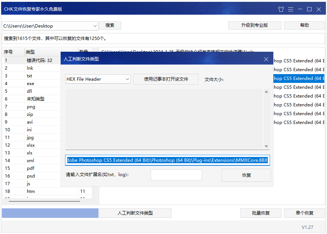Open the hamburger main menu icon

pyautogui.click(x=291, y=9)
